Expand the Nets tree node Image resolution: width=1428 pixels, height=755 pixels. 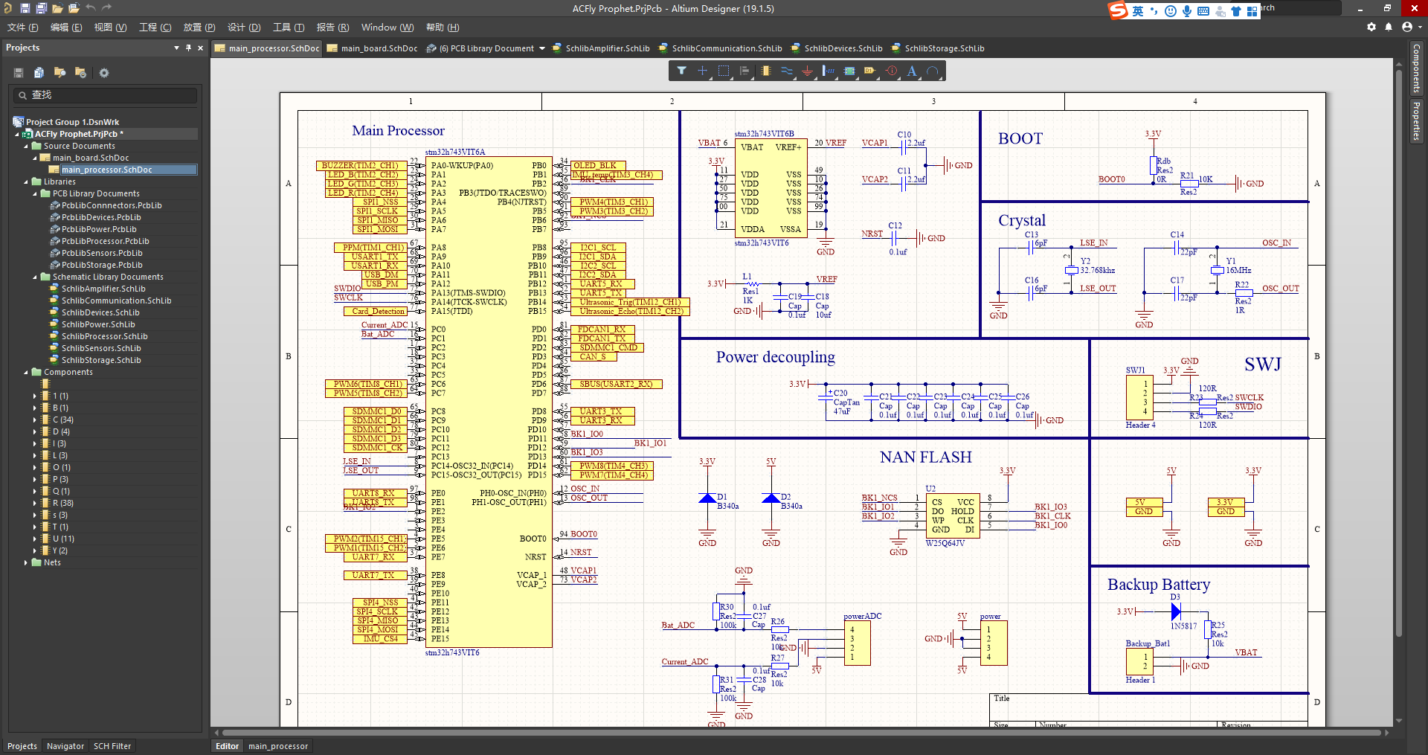coord(26,563)
